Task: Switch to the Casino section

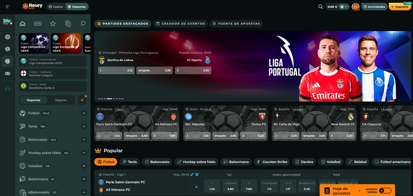Action: click(x=56, y=7)
